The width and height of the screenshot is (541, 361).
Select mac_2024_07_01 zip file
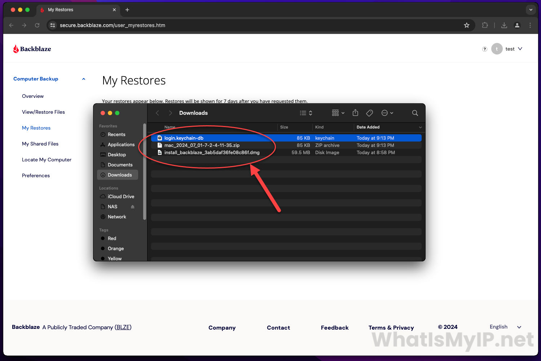[286, 145]
